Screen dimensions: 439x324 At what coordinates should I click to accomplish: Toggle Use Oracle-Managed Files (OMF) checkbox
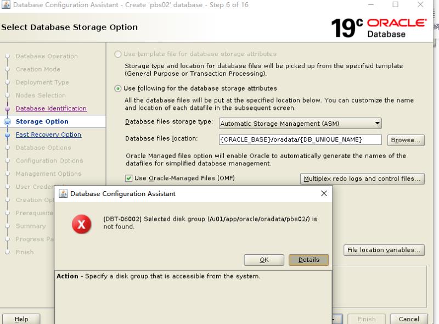128,178
